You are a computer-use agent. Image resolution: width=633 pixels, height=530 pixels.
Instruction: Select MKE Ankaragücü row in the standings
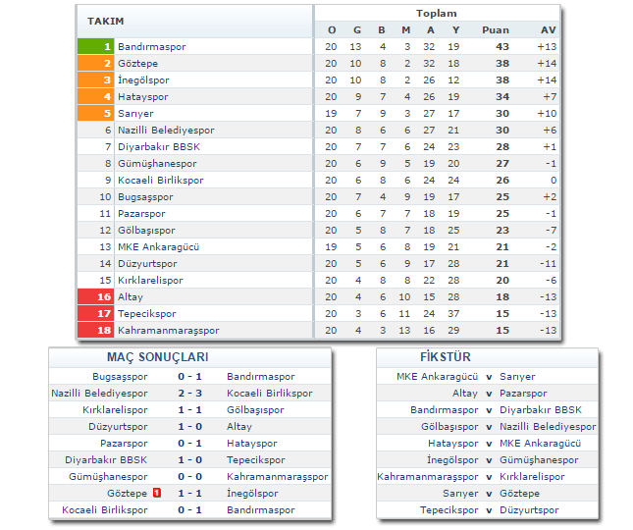click(x=158, y=247)
